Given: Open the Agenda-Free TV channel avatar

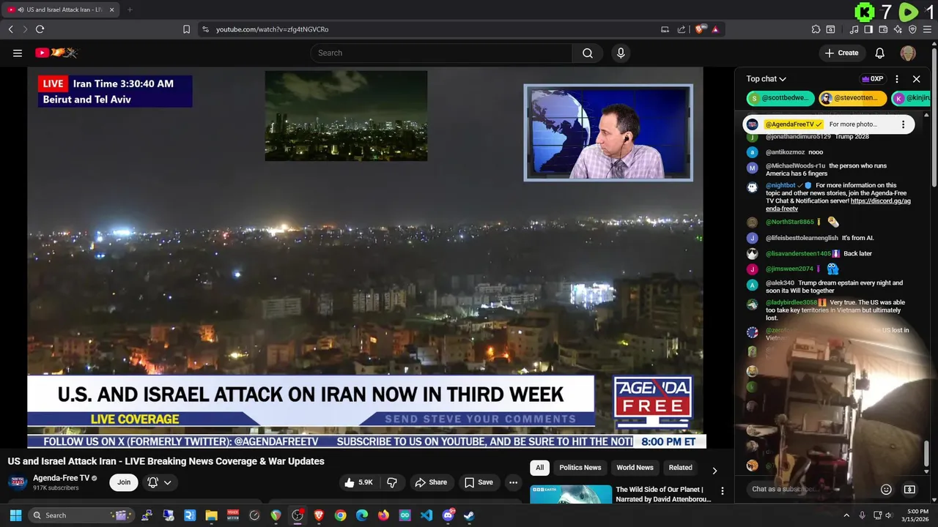Looking at the screenshot, I should tap(18, 482).
